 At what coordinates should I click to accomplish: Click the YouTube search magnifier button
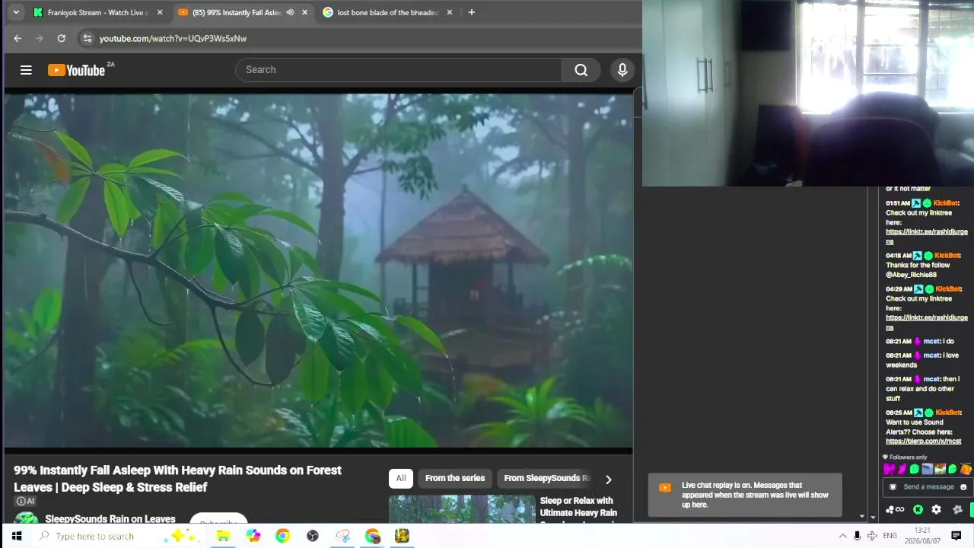[581, 70]
